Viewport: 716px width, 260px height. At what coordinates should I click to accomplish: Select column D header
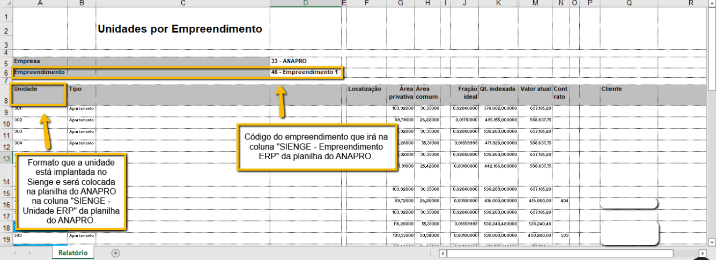click(305, 3)
